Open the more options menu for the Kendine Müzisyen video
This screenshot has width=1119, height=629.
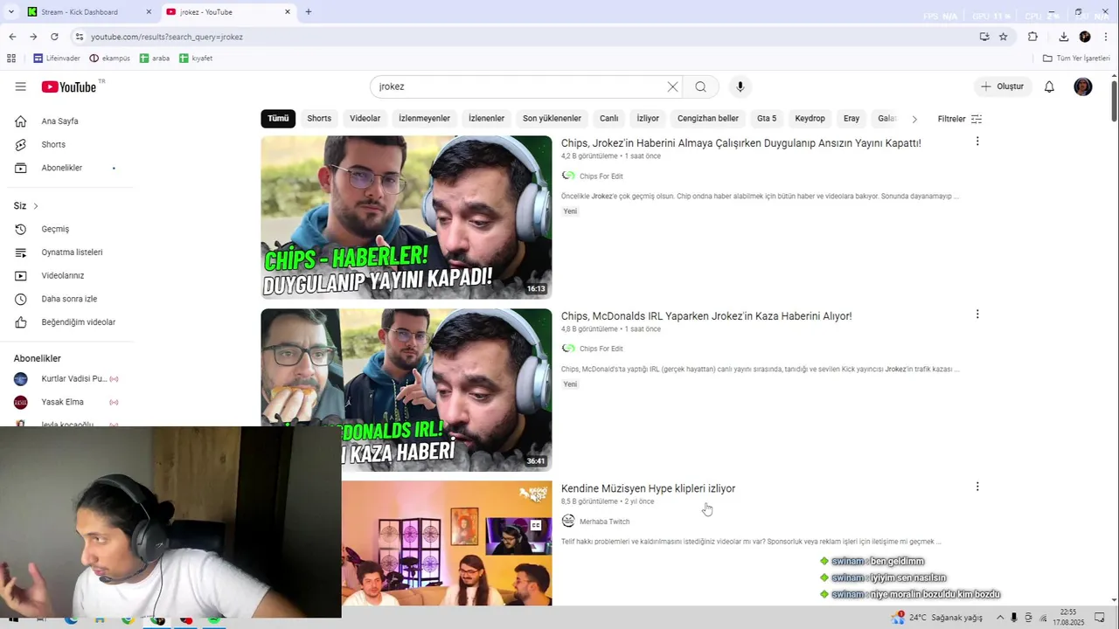[x=977, y=487]
